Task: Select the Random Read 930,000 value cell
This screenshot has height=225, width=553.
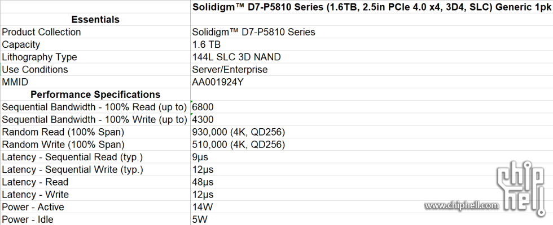Action: (372, 132)
